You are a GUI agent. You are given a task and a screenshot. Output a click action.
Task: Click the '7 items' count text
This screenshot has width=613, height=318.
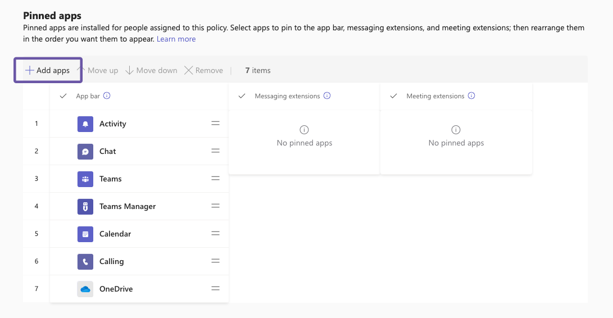point(258,70)
